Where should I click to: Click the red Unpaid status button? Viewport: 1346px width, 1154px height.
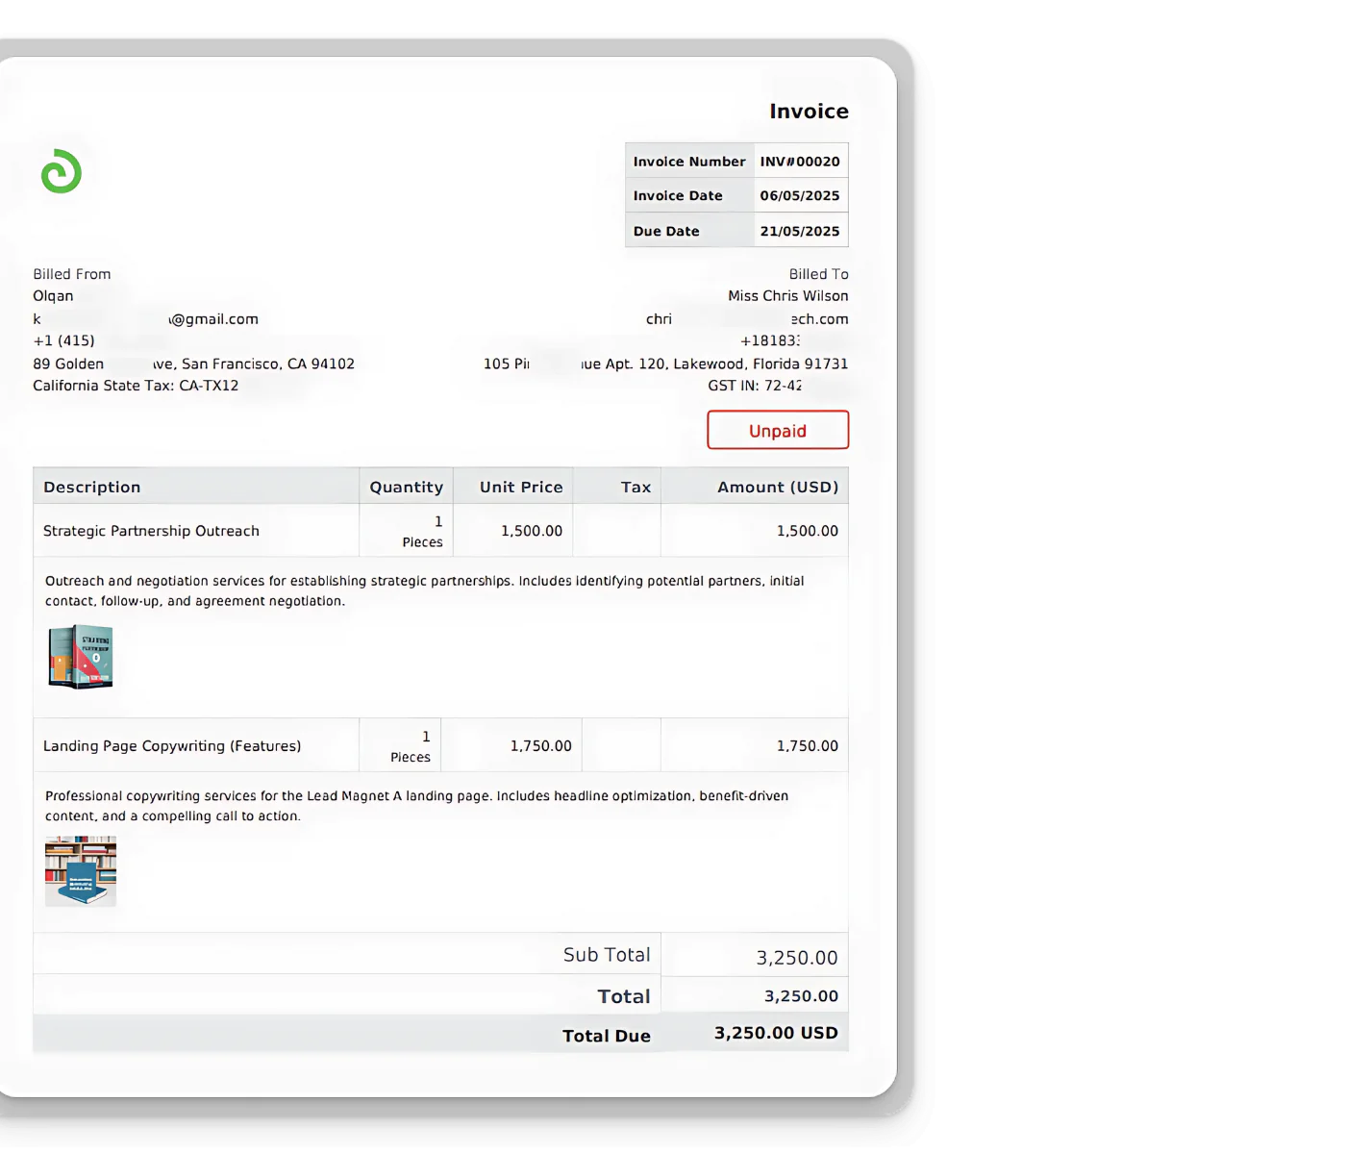click(x=777, y=430)
